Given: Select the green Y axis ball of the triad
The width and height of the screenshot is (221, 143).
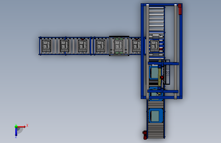Looking at the screenshot, I should click(x=16, y=127).
